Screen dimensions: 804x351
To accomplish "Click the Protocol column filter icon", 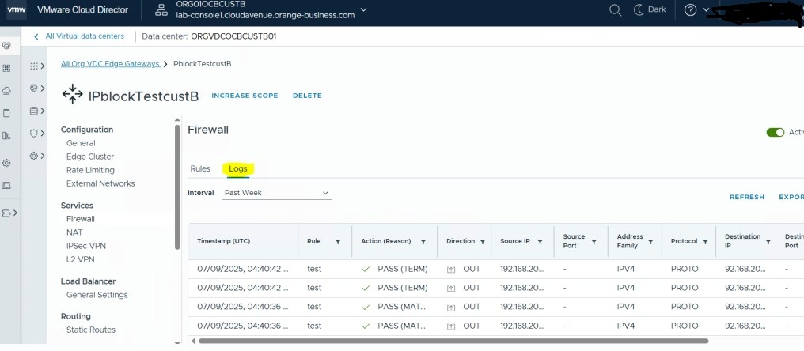I will coord(703,242).
